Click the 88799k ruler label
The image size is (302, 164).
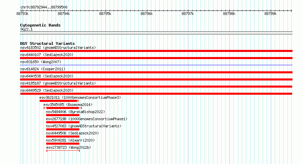(270, 14)
